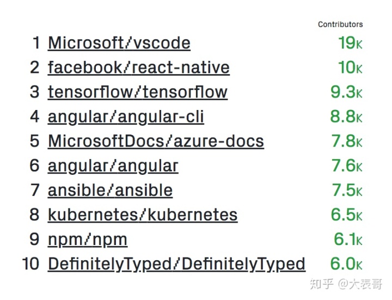Open the facebook/react-native repository link
The height and width of the screenshot is (300, 392).
(x=139, y=68)
